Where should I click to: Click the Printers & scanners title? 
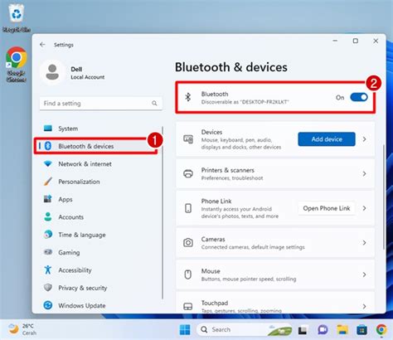227,170
